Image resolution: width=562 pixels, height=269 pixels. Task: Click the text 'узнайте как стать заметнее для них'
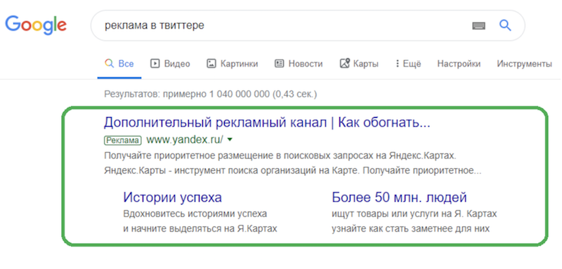point(411,228)
